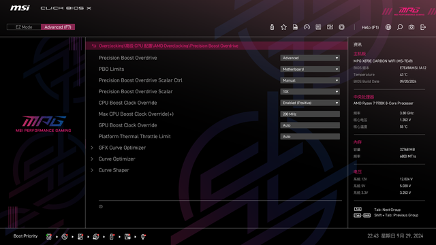This screenshot has width=436, height=245.
Task: Take a screenshot with camera icon
Action: [411, 27]
